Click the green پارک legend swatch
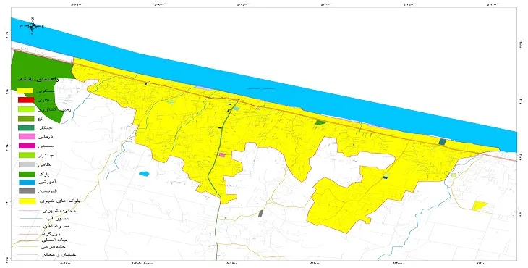The width and height of the screenshot is (528, 268). (27, 175)
